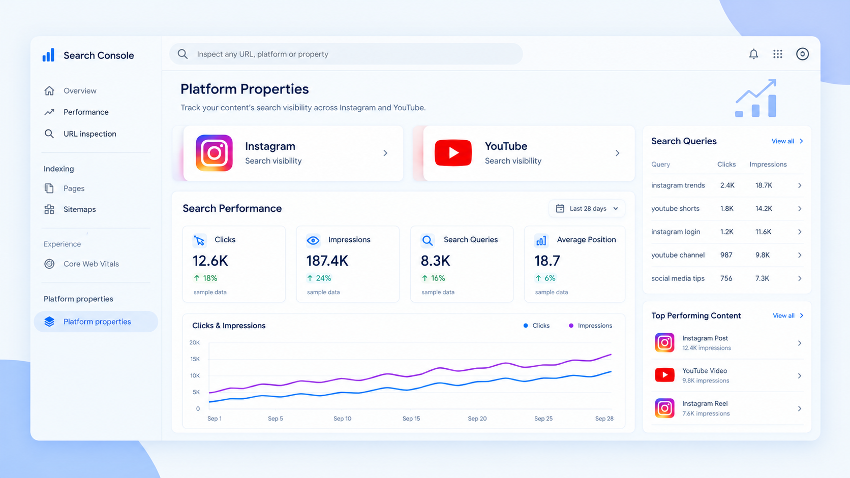Screen dimensions: 850x478
Task: Open the account profile icon
Action: [802, 54]
